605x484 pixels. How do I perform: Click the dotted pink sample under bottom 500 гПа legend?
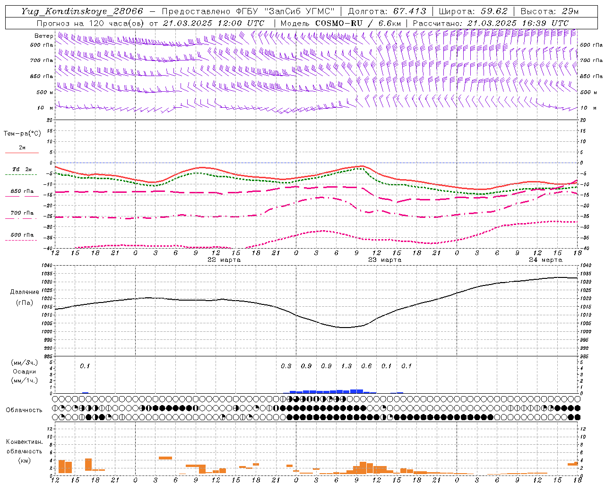click(21, 240)
